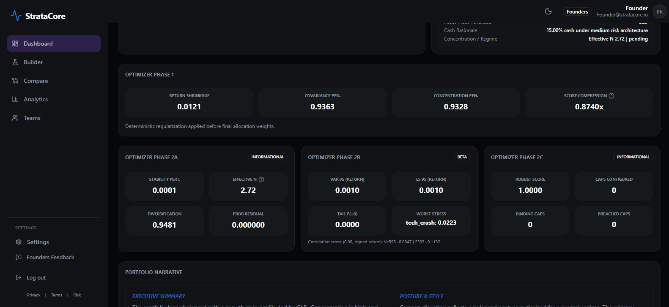This screenshot has height=307, width=669.
Task: Click the INFORMATIONAL badge on Phase 2A
Action: 268,157
